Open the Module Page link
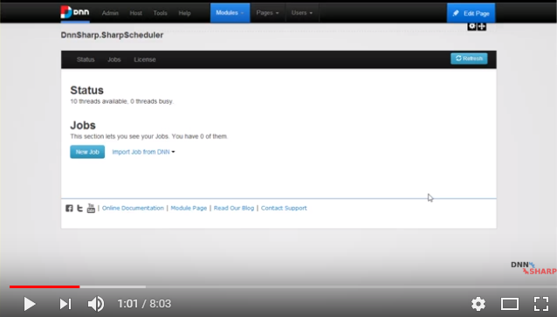Viewport: 557px width, 317px height. (189, 208)
